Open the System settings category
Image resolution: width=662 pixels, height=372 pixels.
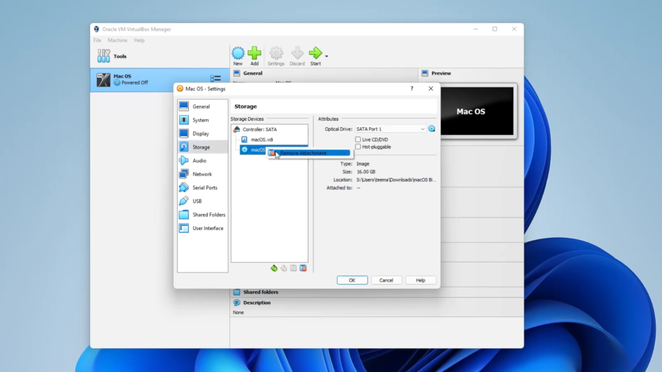(202, 120)
